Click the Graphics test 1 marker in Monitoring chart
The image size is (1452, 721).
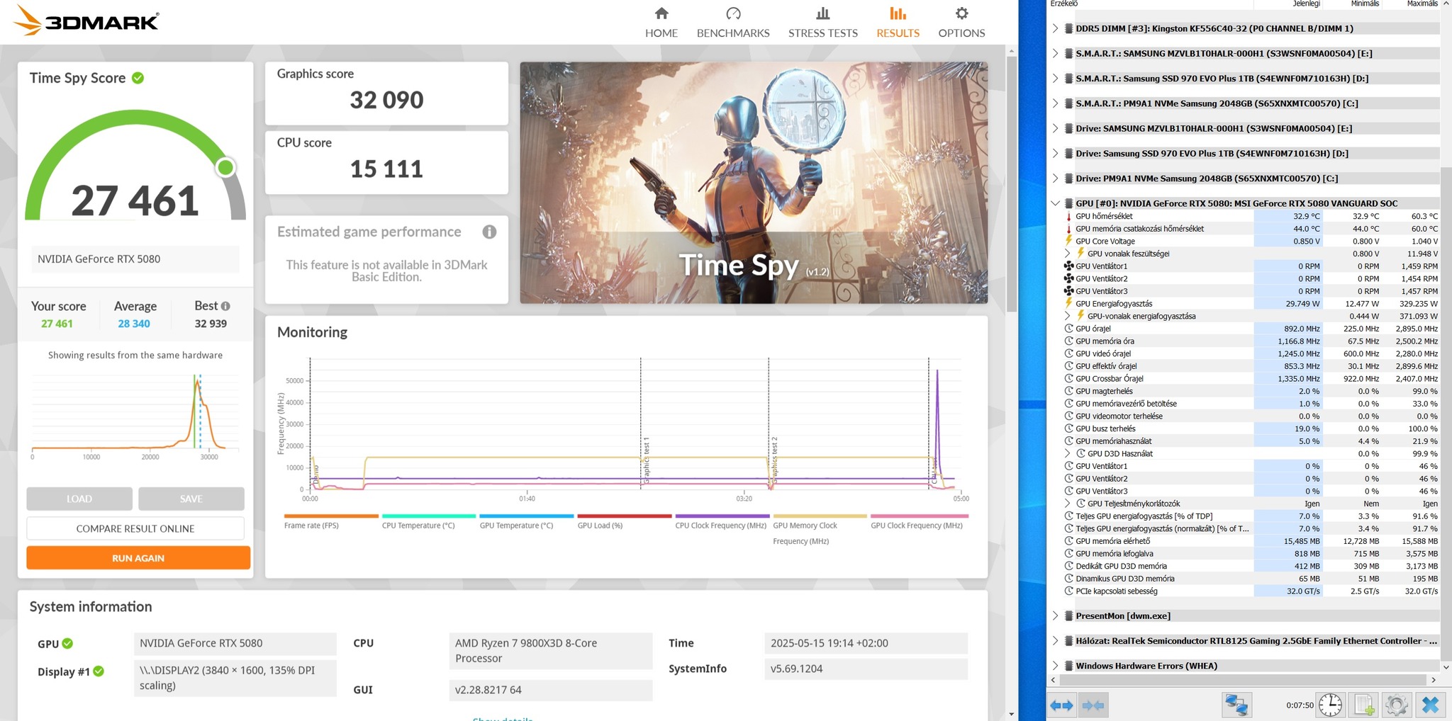click(x=646, y=460)
